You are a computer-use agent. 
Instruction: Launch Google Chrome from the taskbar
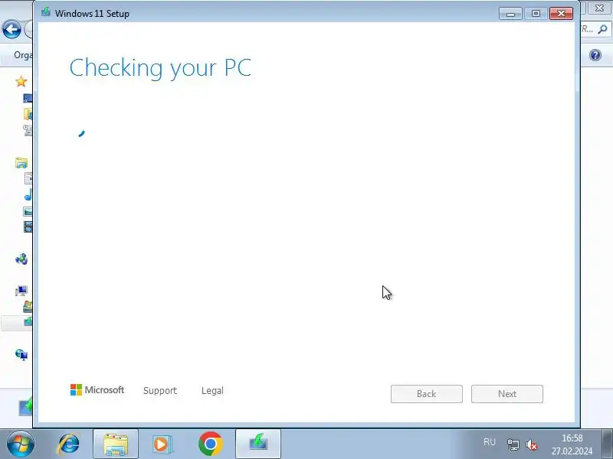210,444
